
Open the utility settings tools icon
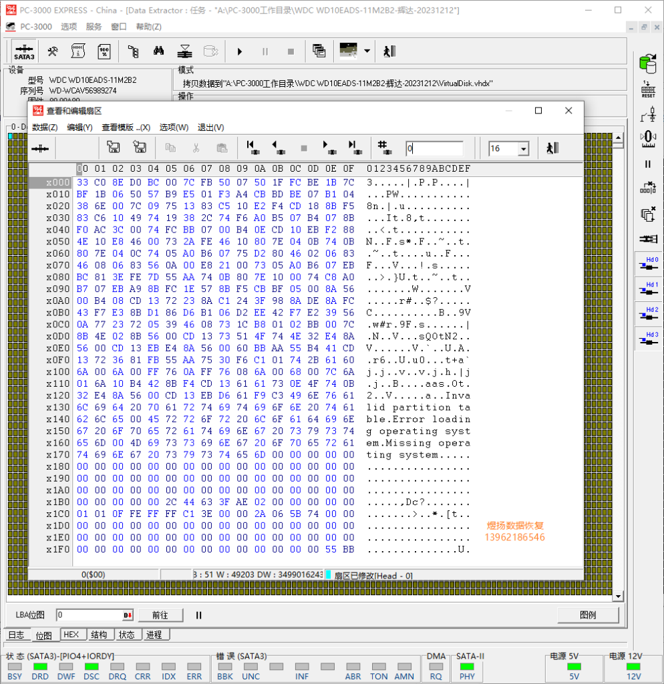pyautogui.click(x=53, y=51)
